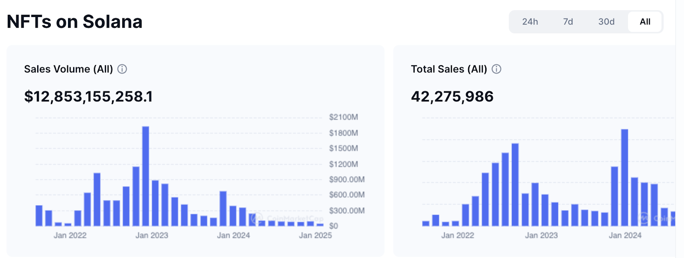The width and height of the screenshot is (684, 258).
Task: Click the $1200M axis label
Action: 344,164
